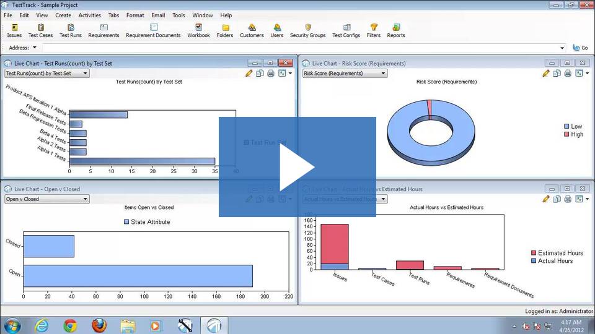Launch Internet Explorer from the taskbar
The height and width of the screenshot is (334, 595).
tap(42, 326)
